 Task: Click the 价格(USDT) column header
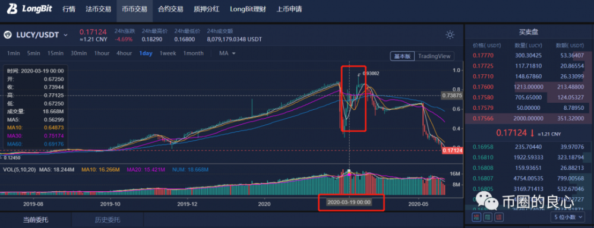487,46
